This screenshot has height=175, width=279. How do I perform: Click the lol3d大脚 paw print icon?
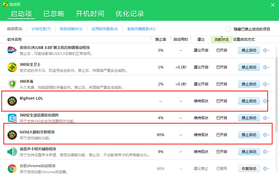(12, 135)
